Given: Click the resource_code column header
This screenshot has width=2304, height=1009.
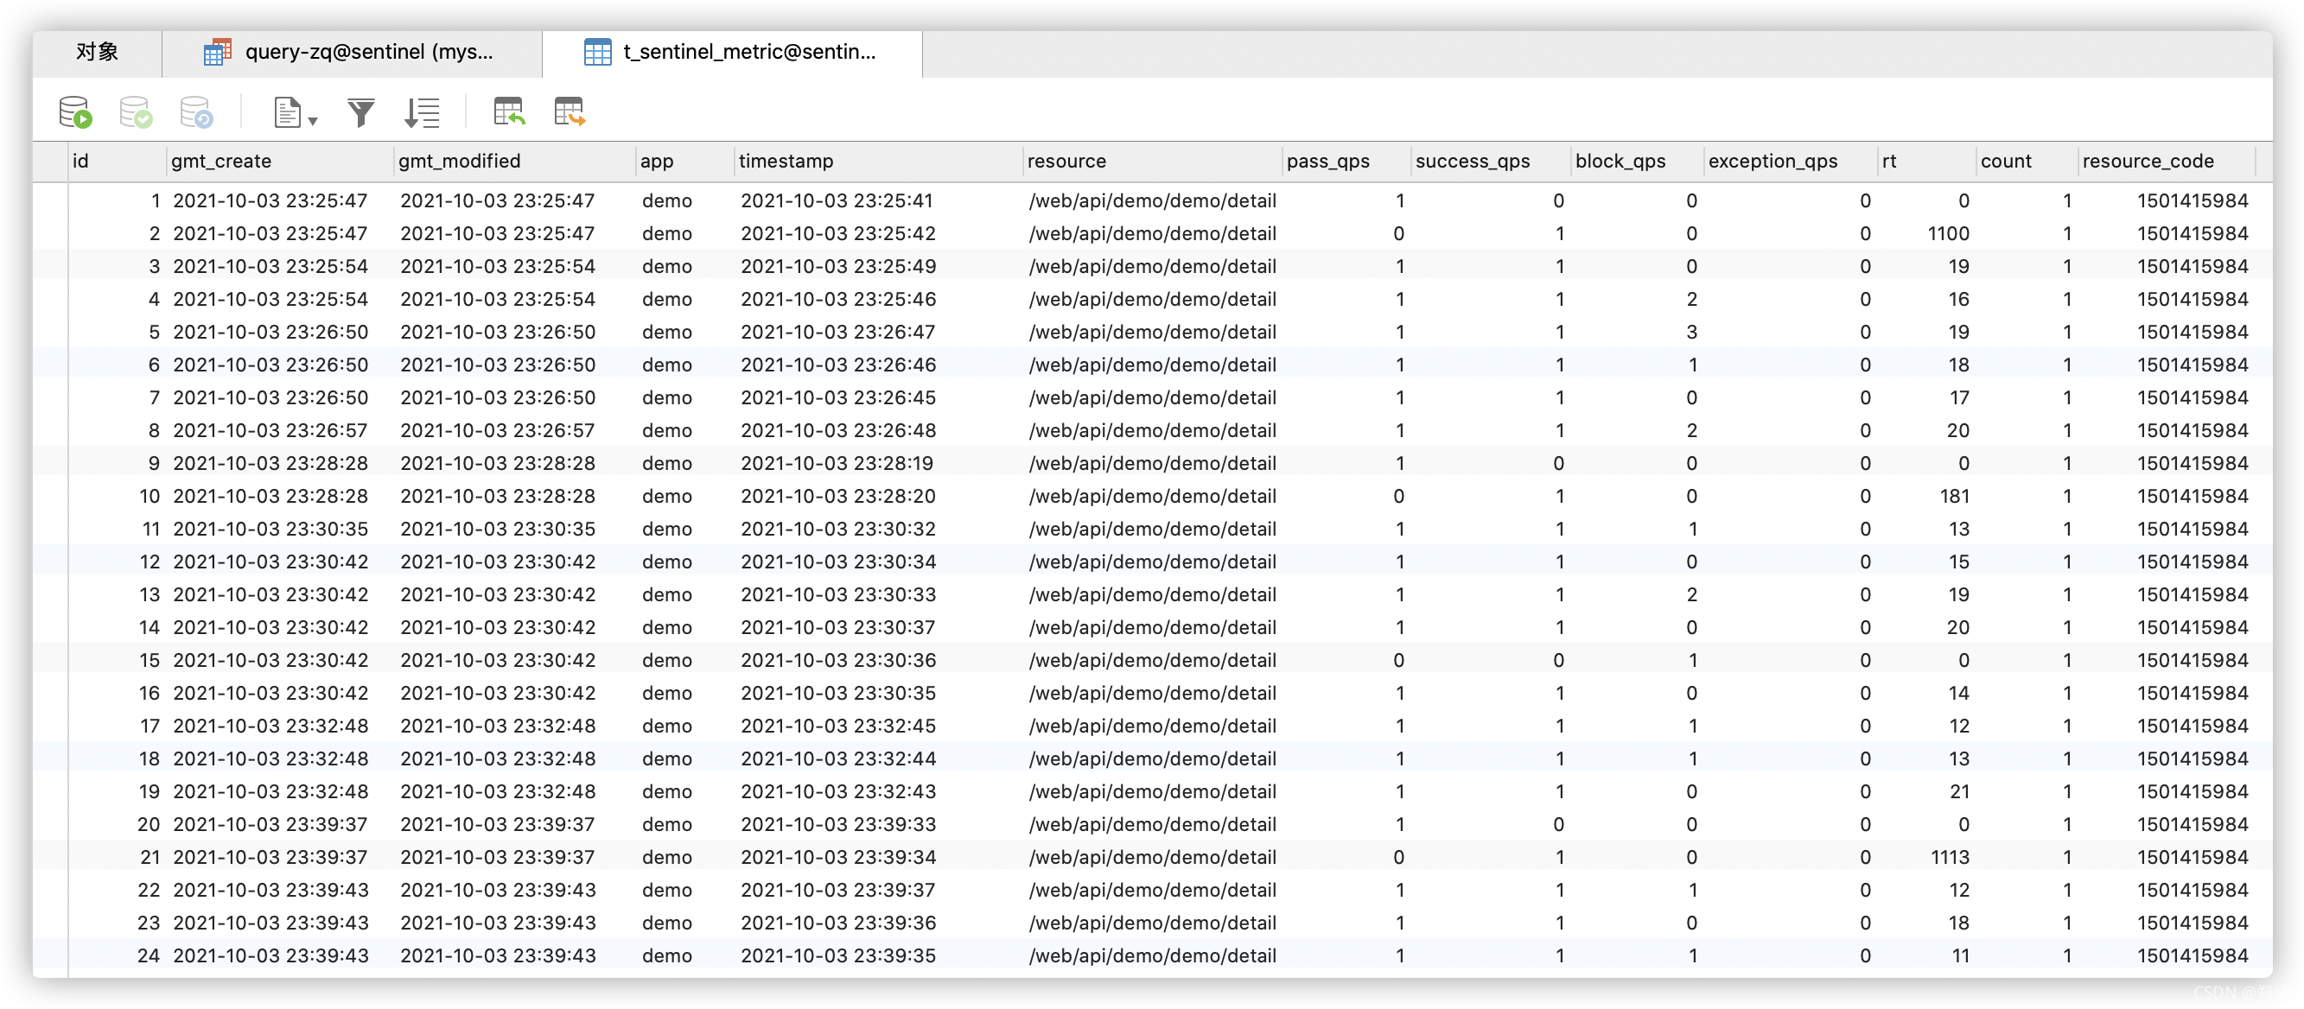Looking at the screenshot, I should 2167,161.
